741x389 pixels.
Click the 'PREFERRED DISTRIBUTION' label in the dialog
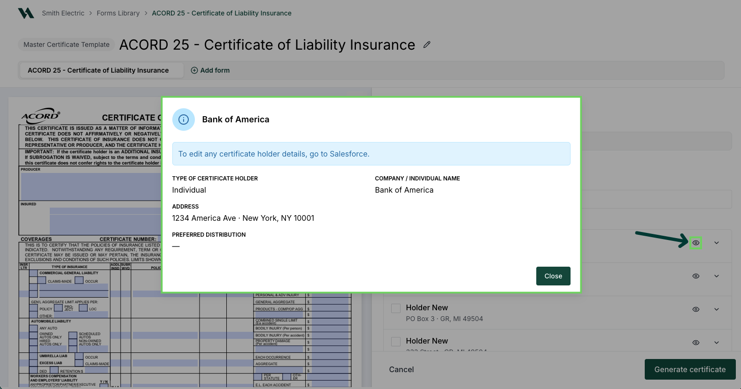pyautogui.click(x=209, y=235)
